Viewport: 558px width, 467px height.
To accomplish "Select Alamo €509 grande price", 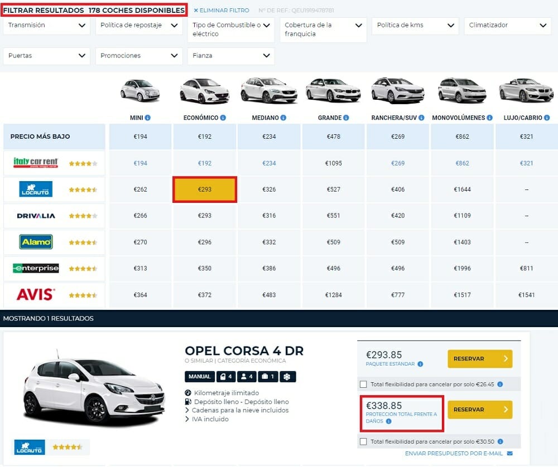I will tap(334, 242).
